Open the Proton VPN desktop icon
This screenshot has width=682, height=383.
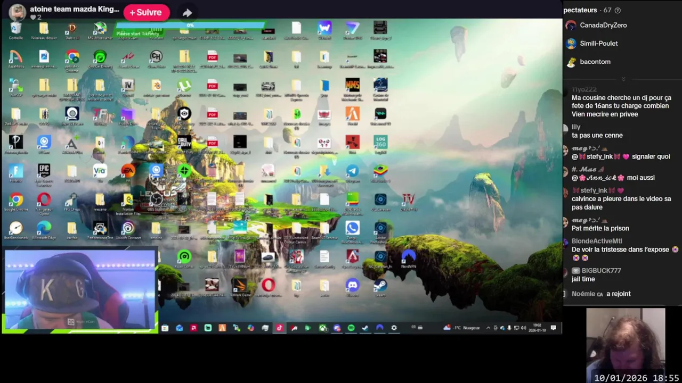tap(352, 31)
